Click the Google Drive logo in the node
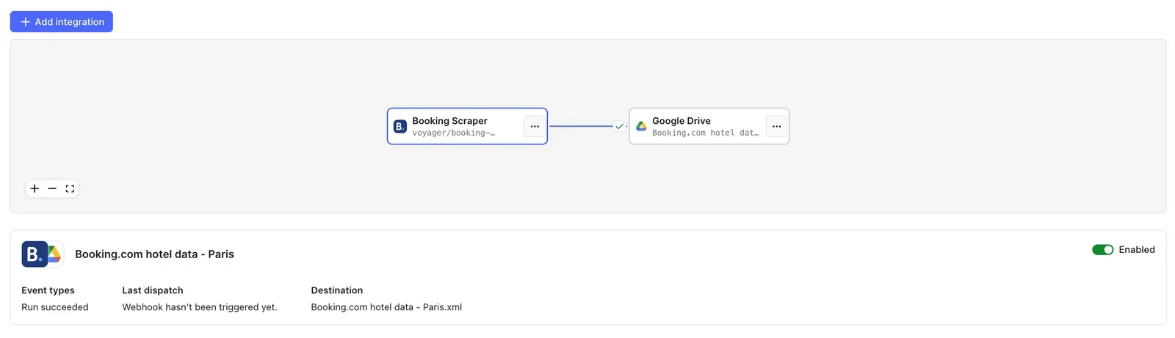This screenshot has width=1175, height=338. point(641,126)
